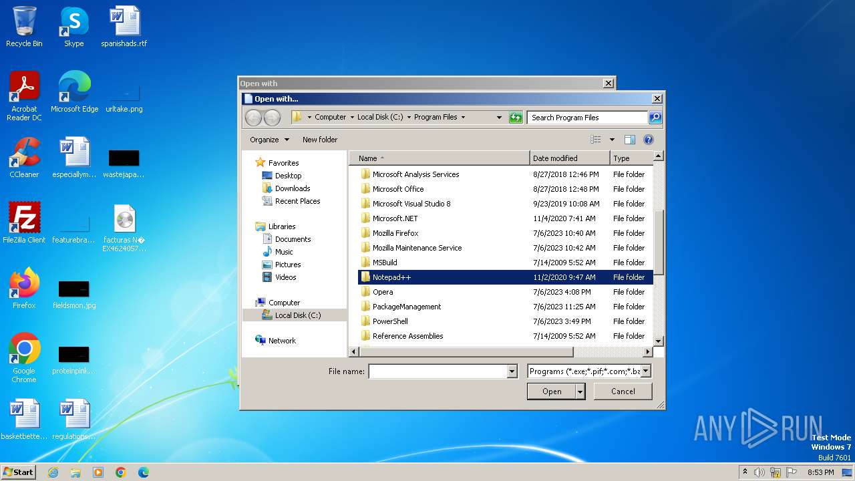Select the PowerShell folder row
855x481 pixels.
(505, 321)
